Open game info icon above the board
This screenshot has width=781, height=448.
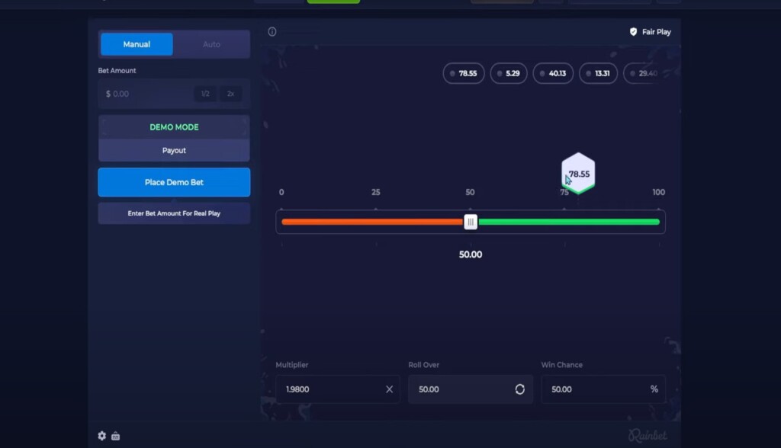pyautogui.click(x=272, y=32)
